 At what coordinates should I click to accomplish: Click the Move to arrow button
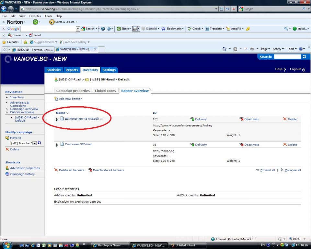pyautogui.click(x=39, y=143)
